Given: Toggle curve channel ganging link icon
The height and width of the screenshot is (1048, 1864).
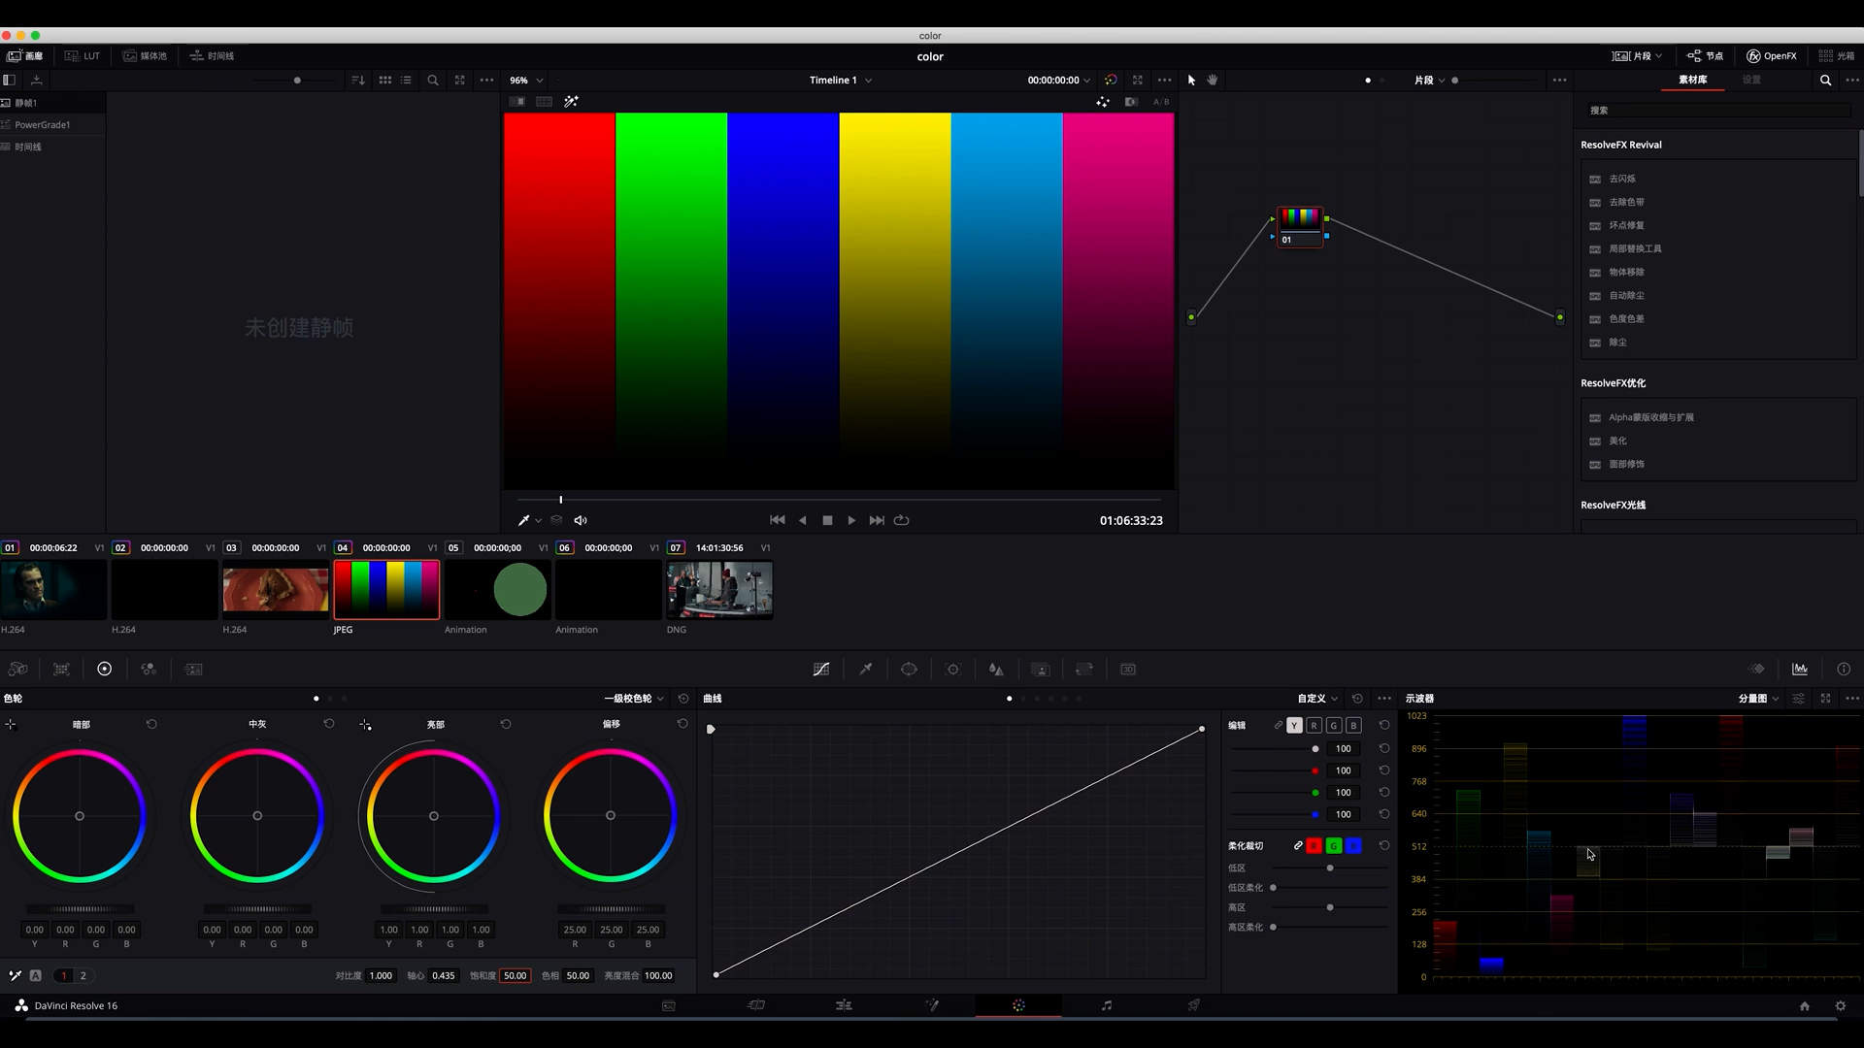Looking at the screenshot, I should tap(1279, 726).
